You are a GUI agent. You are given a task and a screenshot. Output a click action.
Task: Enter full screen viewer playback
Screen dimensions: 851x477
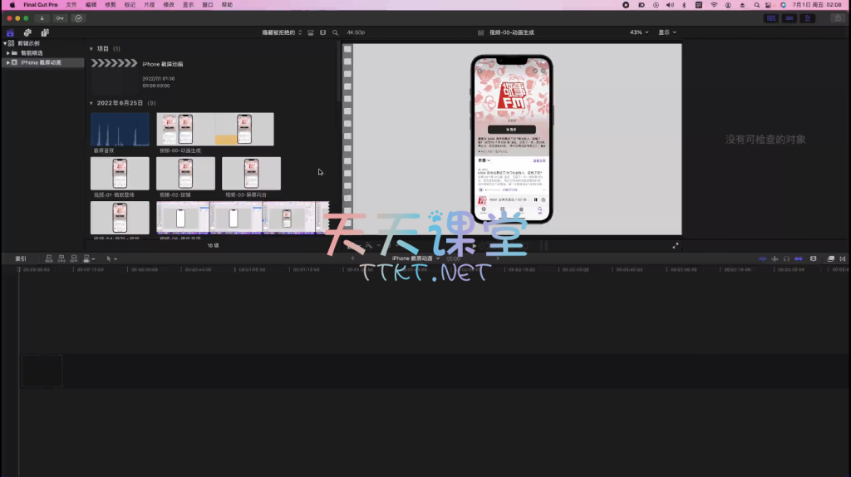[x=675, y=246]
